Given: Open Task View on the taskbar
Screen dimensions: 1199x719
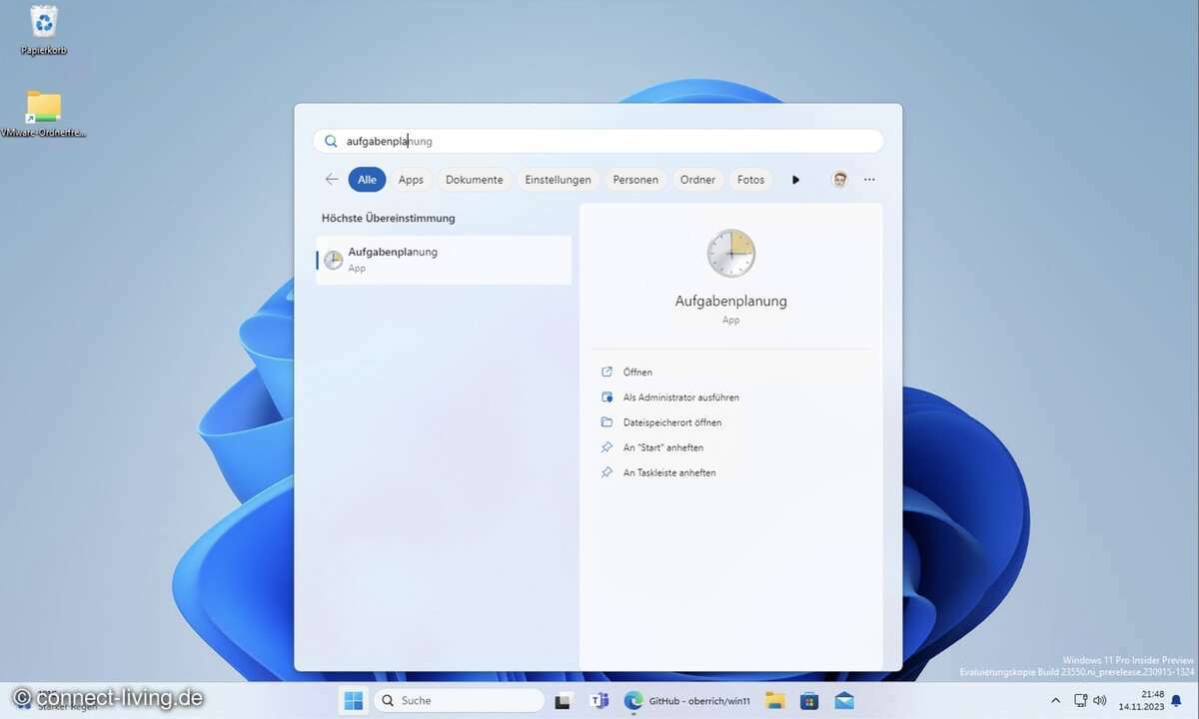Looking at the screenshot, I should tap(565, 700).
